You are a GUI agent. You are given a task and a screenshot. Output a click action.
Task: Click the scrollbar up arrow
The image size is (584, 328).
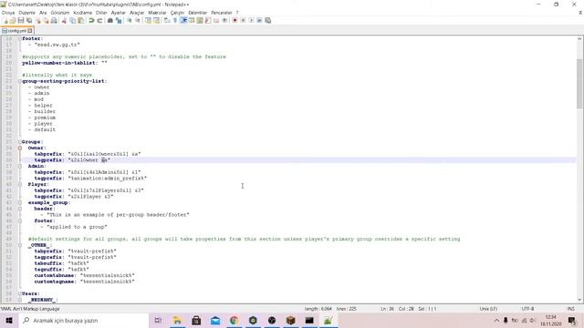[x=580, y=38]
